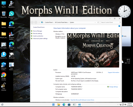Select All Control Panel Items breadcrumb
The height and width of the screenshot is (107, 133).
click(x=61, y=22)
